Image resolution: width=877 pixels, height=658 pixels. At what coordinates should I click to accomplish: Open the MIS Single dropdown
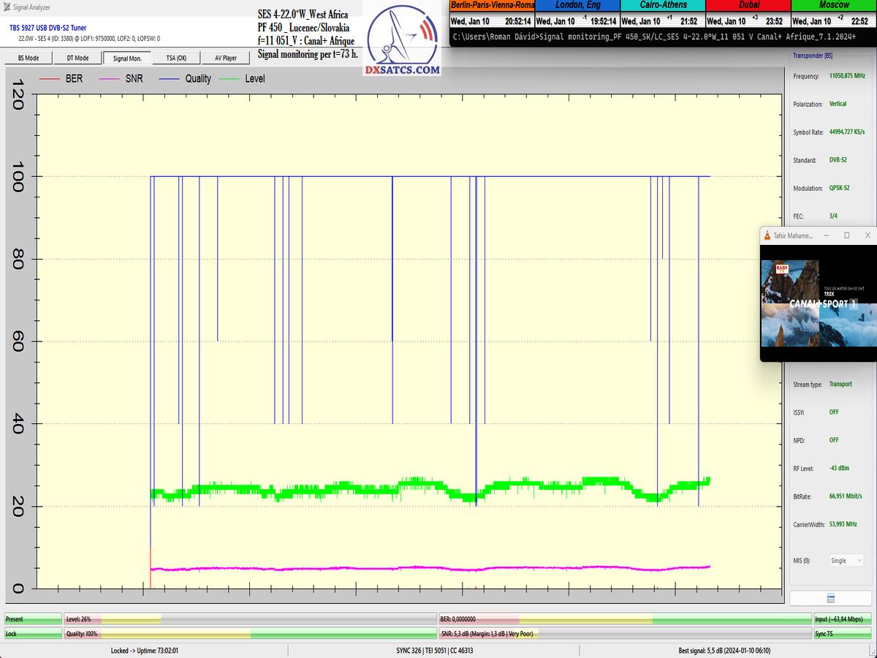point(846,561)
